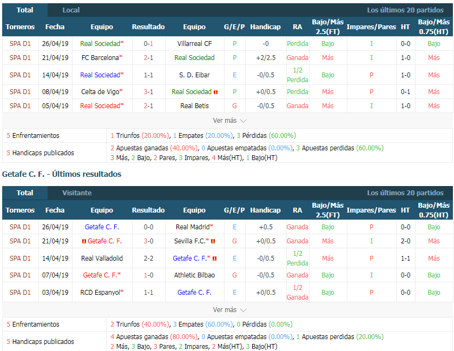The image size is (454, 351).
Task: Click '1/2 Perdida' in the S. D. Eibar row
Action: click(298, 75)
